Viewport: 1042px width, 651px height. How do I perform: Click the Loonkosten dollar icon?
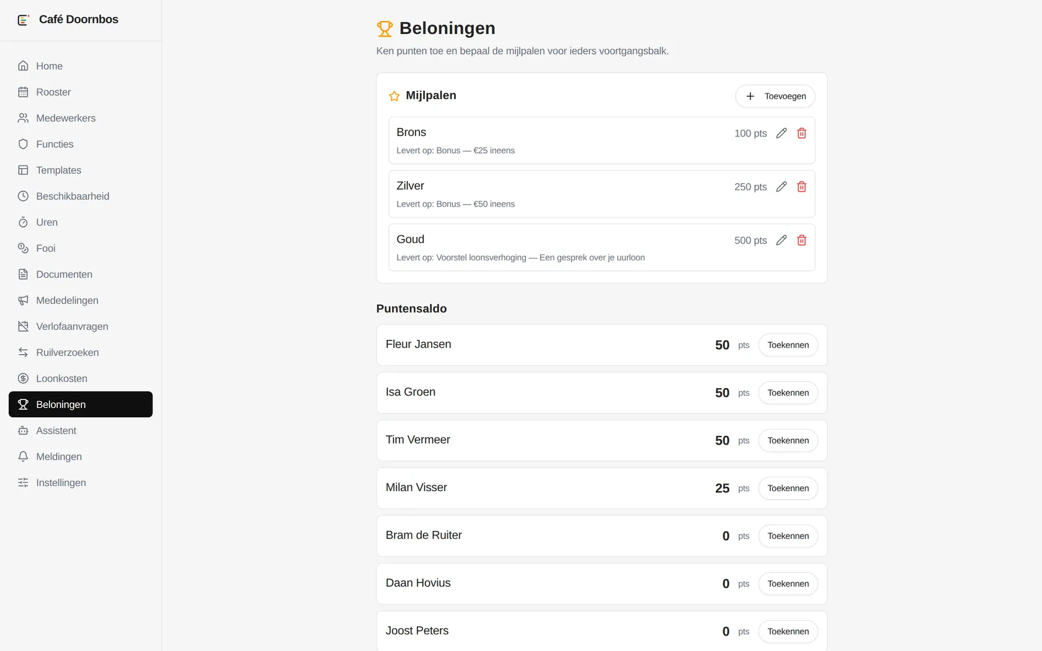[23, 378]
